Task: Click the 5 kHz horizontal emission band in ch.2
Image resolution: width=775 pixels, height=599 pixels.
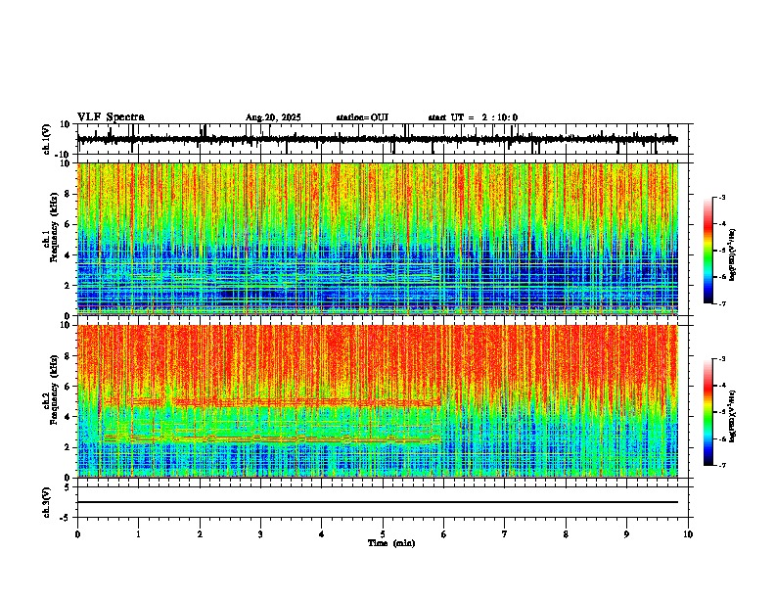Action: [x=272, y=402]
